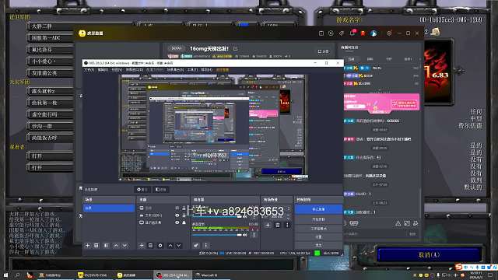Image resolution: width=498 pixels, height=280 pixels.
Task: Open OBS 视图(V) menu
Action: coord(117,70)
